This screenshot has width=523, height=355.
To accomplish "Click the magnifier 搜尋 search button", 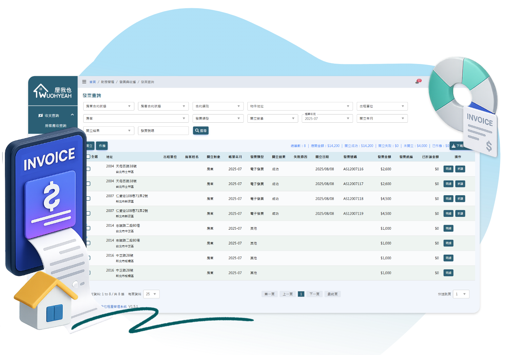I will pos(201,131).
